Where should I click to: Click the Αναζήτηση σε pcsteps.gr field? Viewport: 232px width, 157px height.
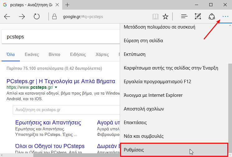[65, 110]
